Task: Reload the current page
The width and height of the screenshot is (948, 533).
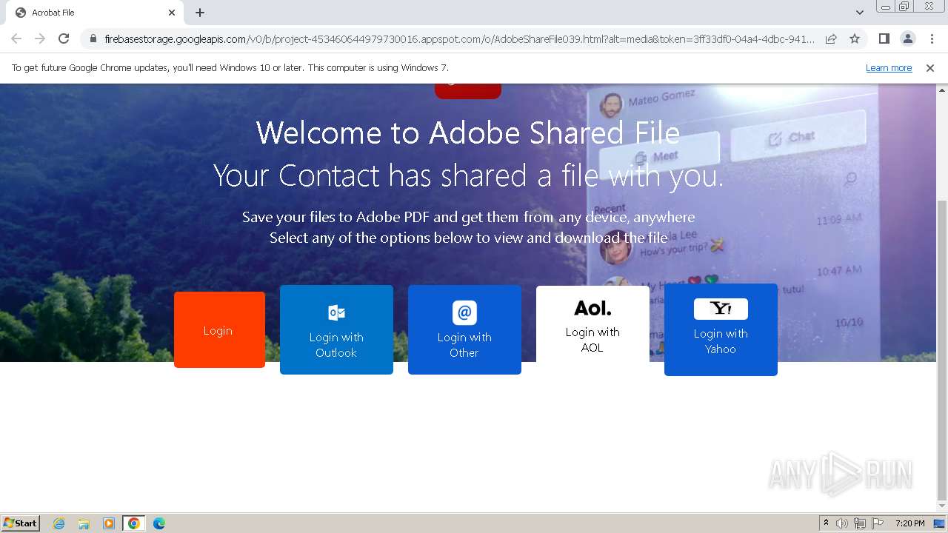Action: (x=64, y=38)
